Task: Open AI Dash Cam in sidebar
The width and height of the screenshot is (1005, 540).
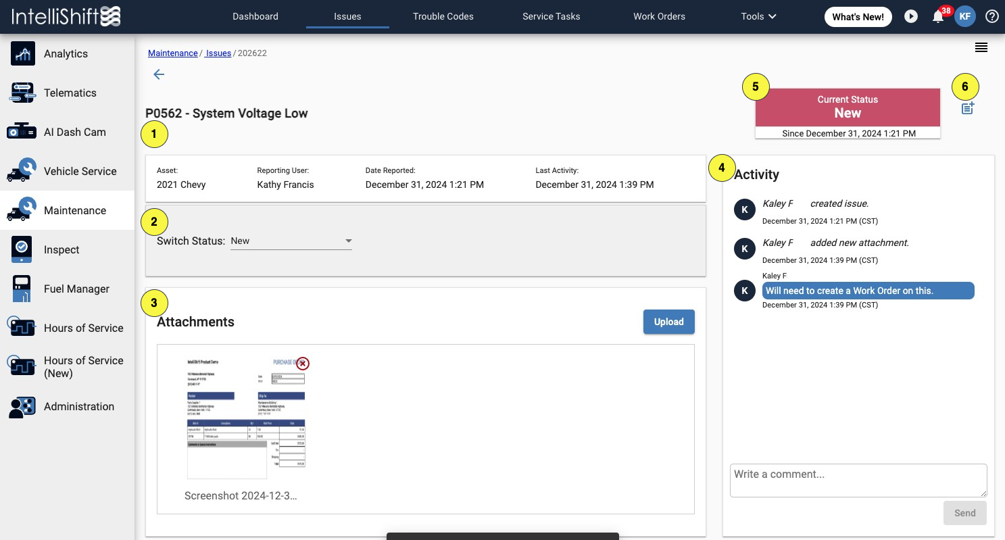Action: click(67, 132)
